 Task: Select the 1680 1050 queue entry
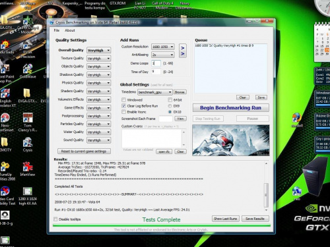pyautogui.click(x=224, y=45)
